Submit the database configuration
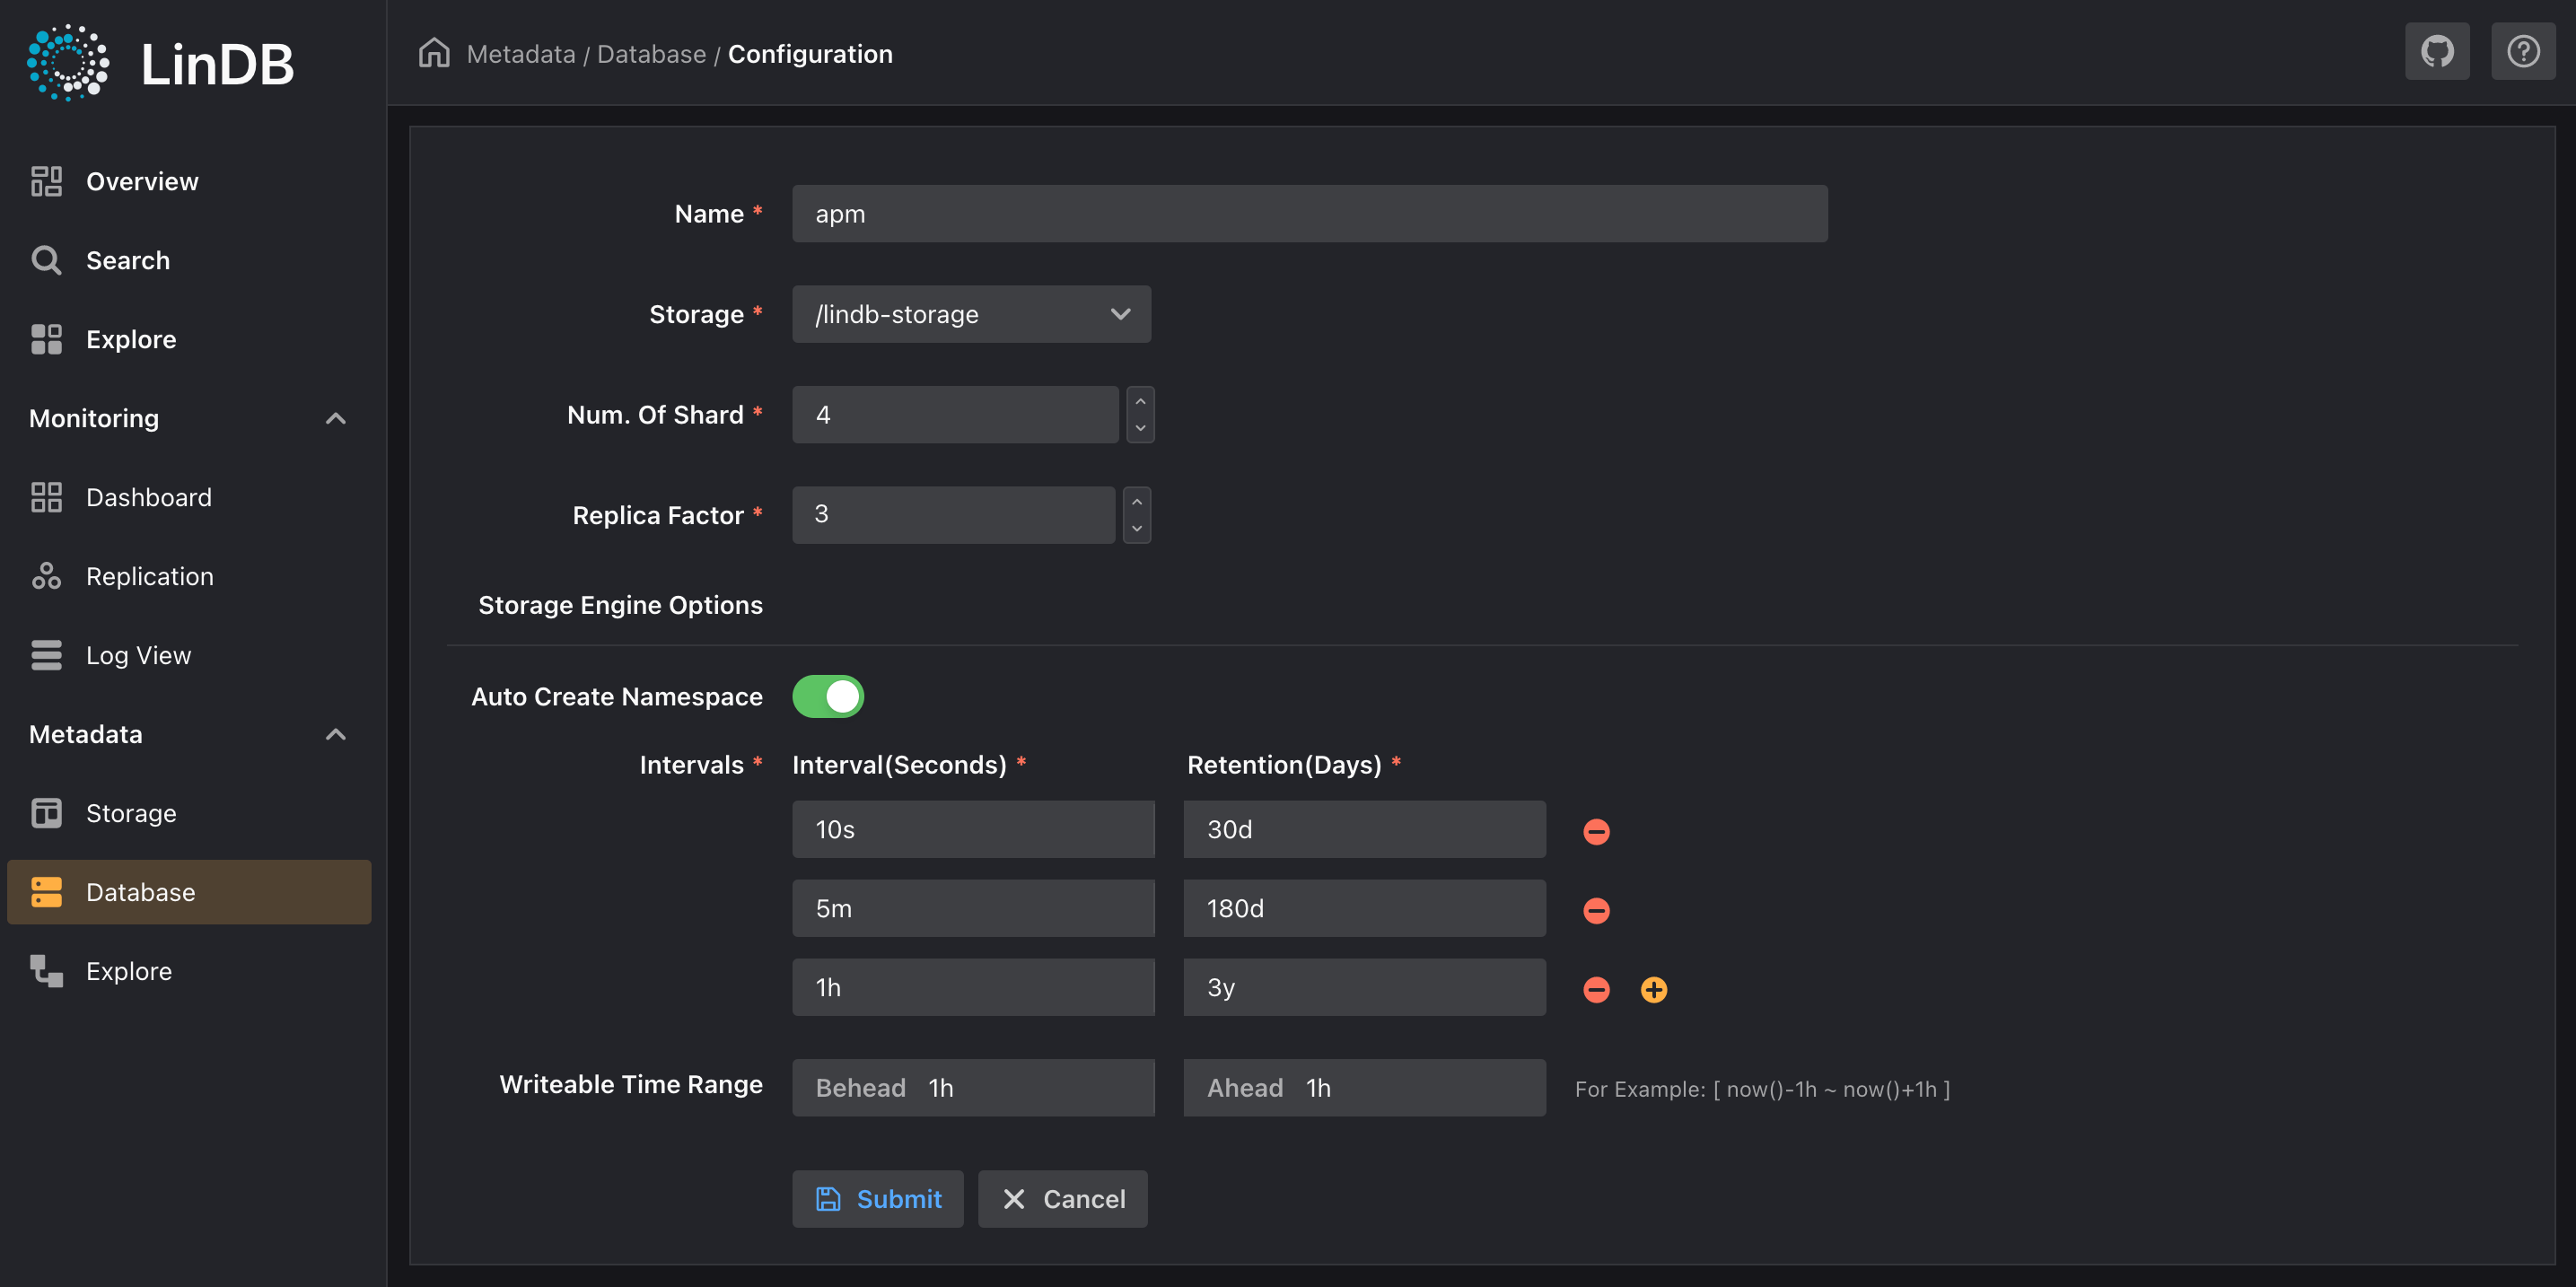The height and width of the screenshot is (1287, 2576). click(877, 1199)
